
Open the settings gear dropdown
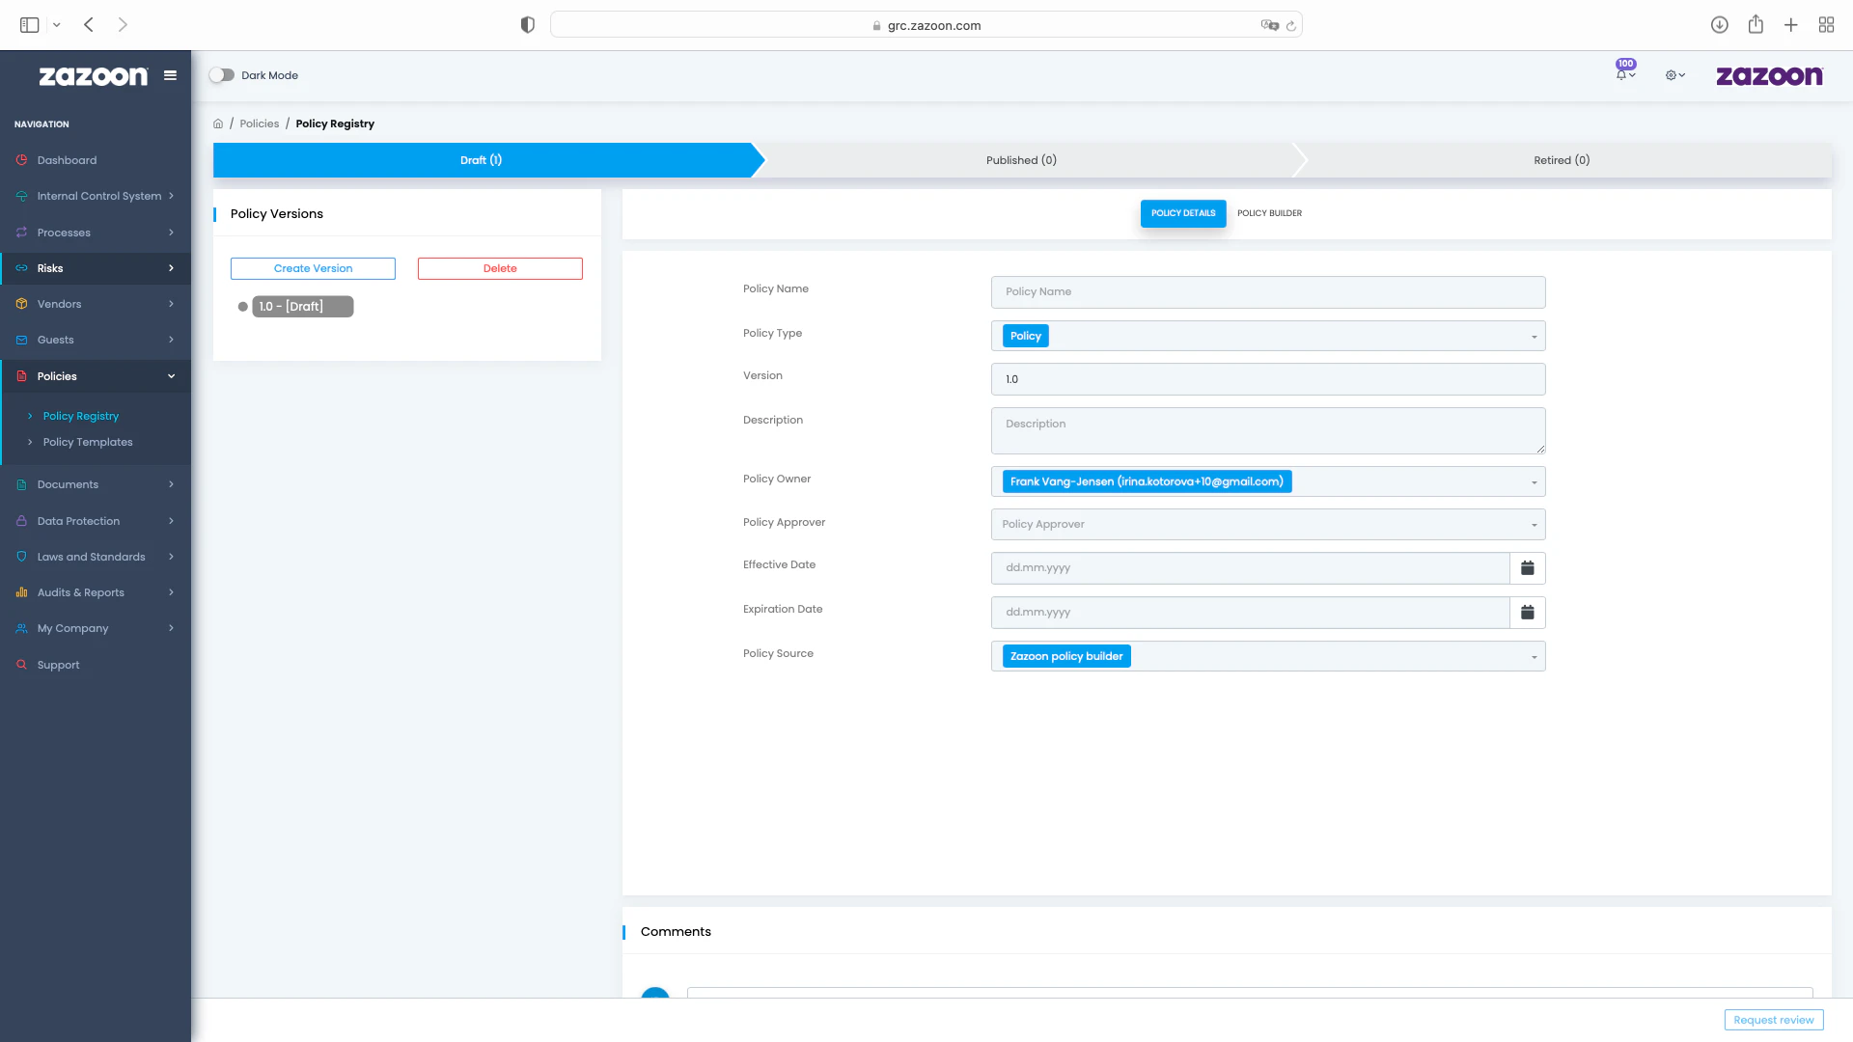1674,74
